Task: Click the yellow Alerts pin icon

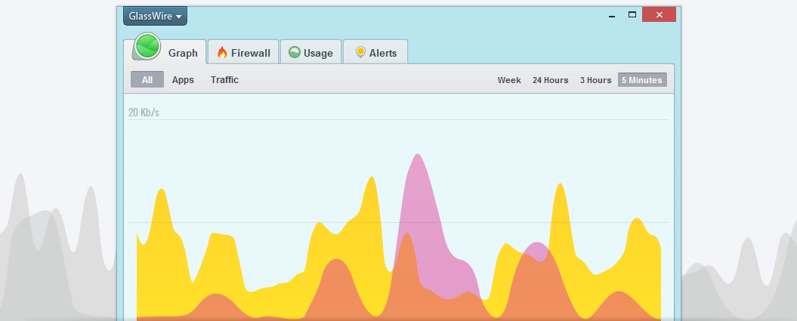Action: coord(360,52)
